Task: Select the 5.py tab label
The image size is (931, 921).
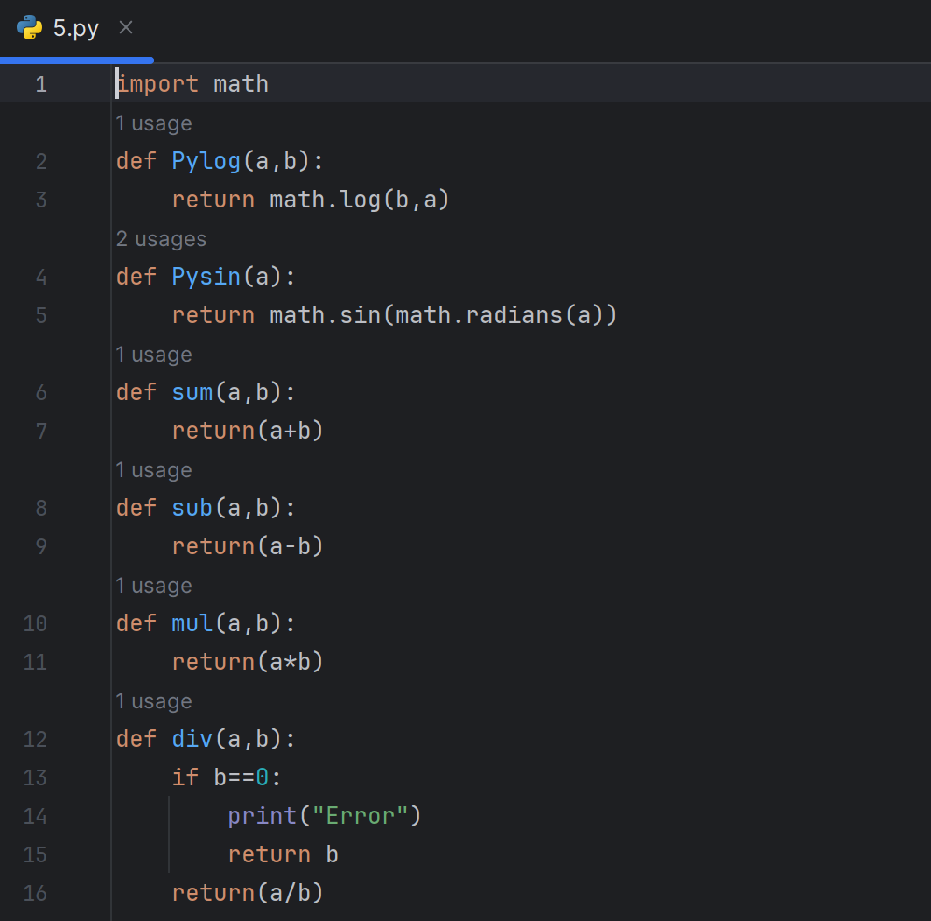Action: [76, 28]
